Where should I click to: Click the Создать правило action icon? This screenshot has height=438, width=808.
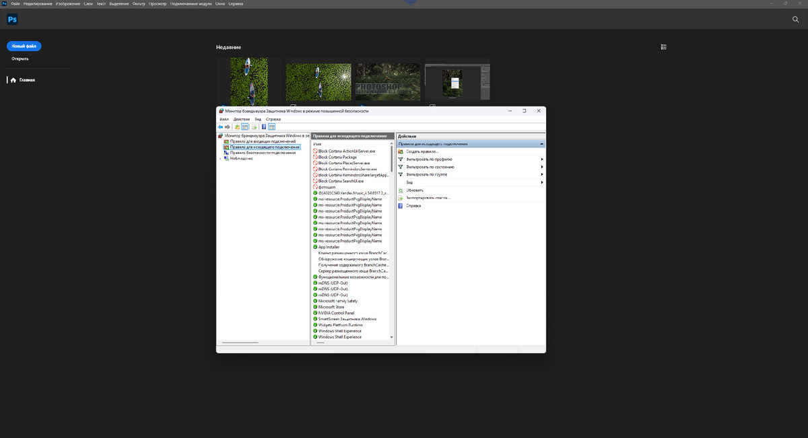[x=401, y=151]
